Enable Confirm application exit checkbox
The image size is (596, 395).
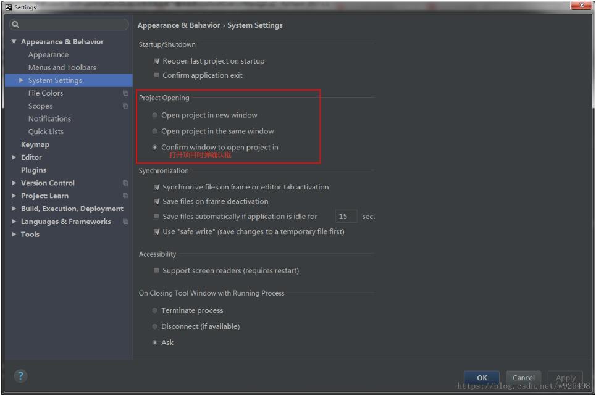pos(156,75)
